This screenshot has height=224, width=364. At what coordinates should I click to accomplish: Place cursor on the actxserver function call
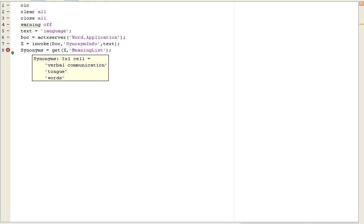coord(52,37)
